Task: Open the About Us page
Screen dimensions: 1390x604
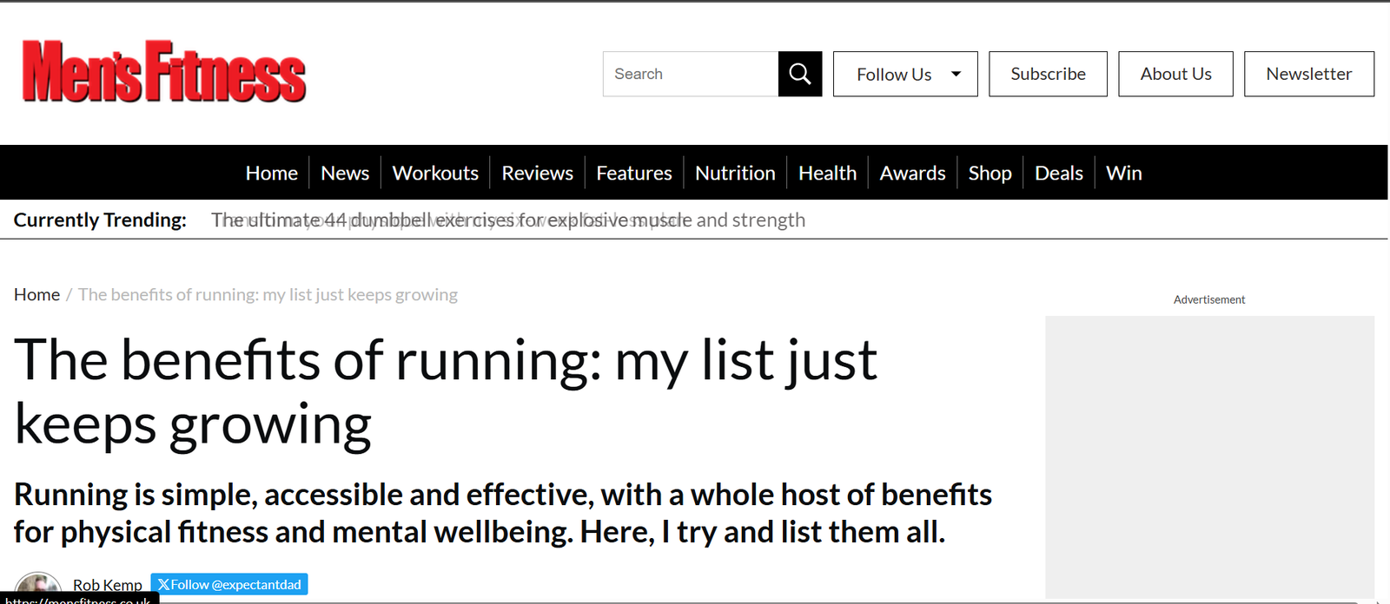Action: click(1175, 74)
